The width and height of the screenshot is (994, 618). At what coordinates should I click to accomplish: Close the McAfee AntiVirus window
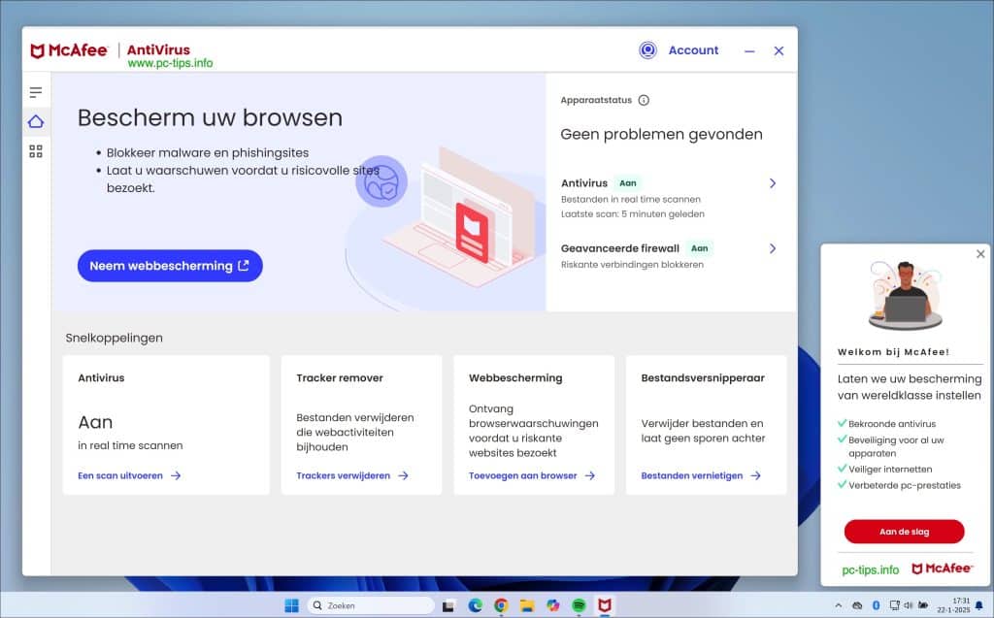click(x=779, y=50)
